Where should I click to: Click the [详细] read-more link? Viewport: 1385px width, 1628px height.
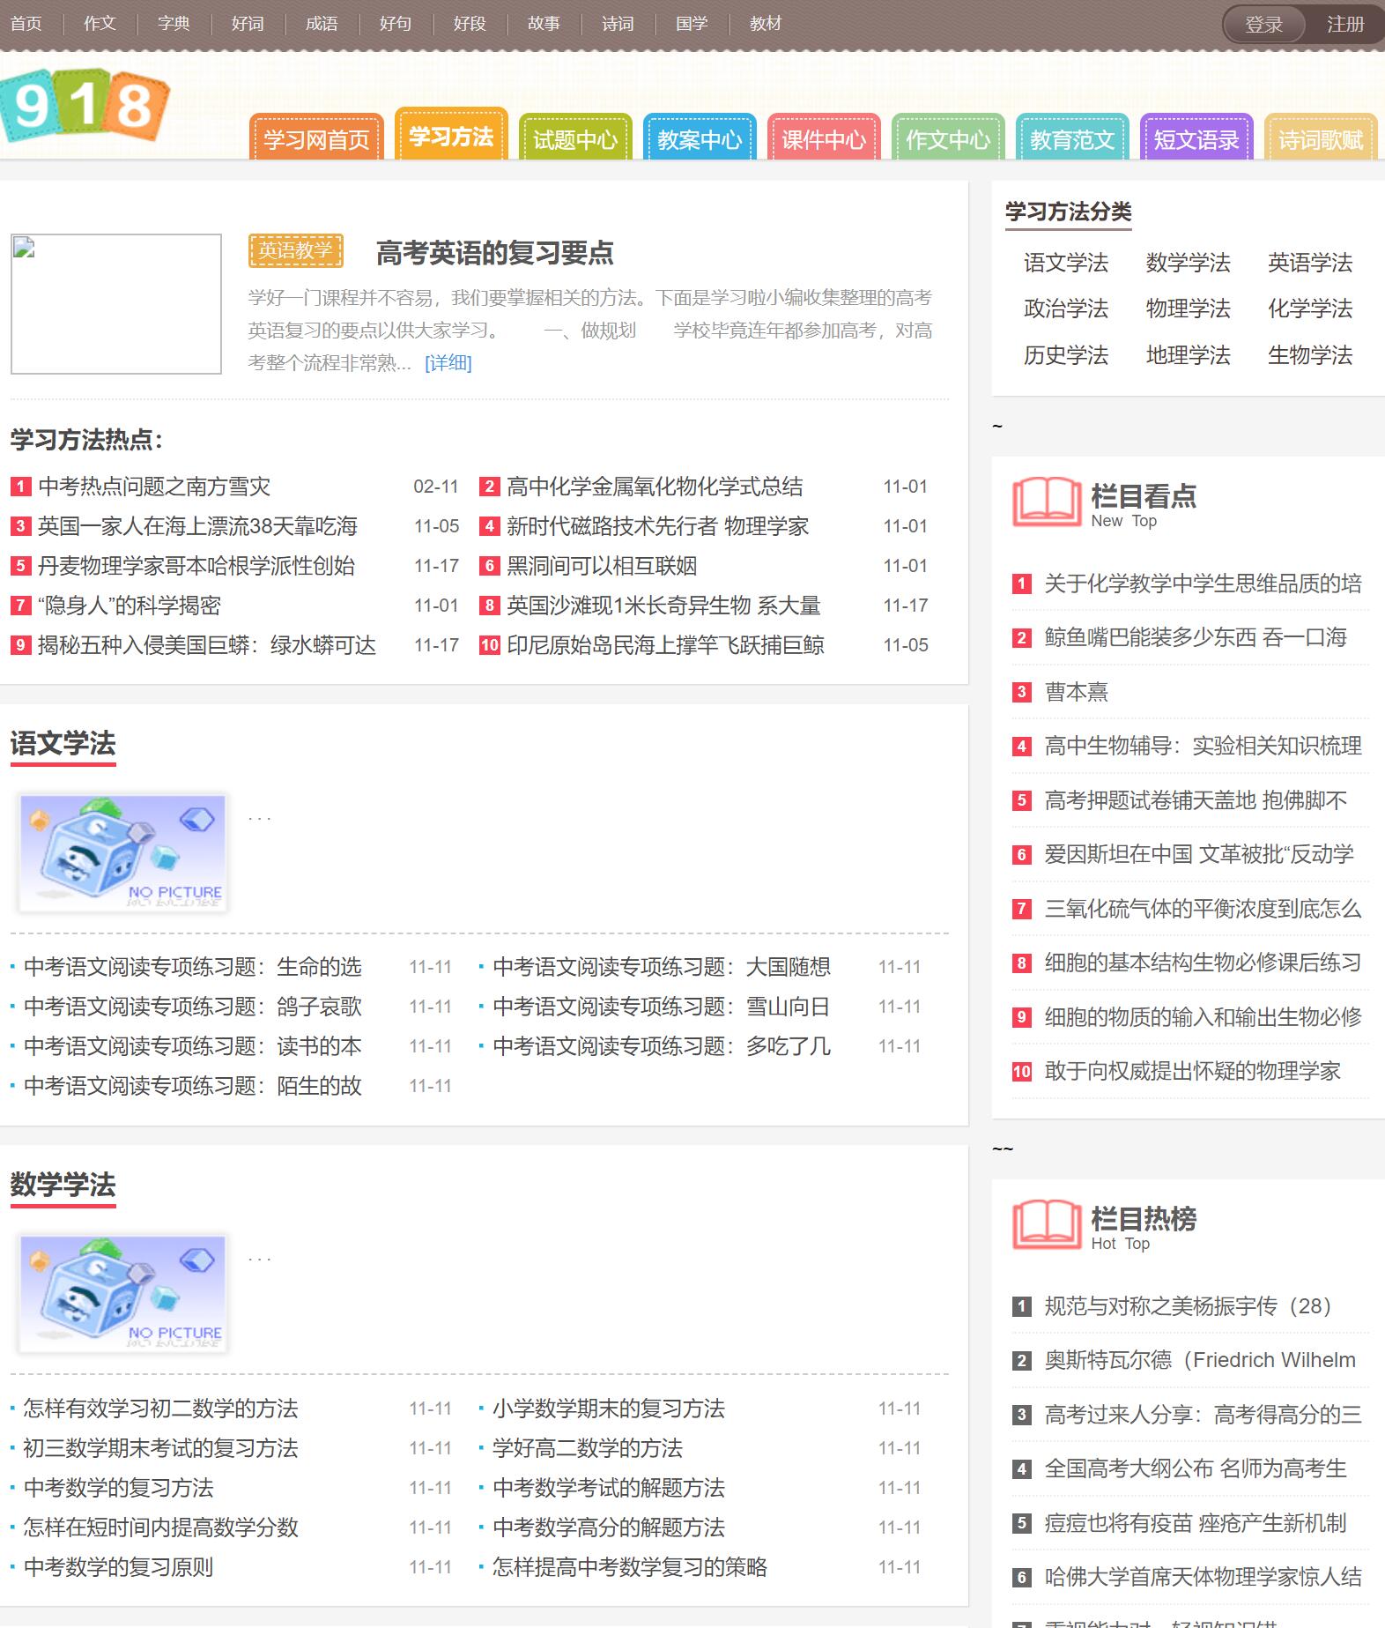click(x=448, y=363)
